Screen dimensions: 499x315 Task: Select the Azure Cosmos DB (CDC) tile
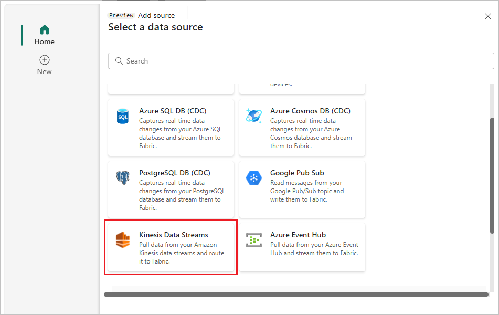click(302, 128)
